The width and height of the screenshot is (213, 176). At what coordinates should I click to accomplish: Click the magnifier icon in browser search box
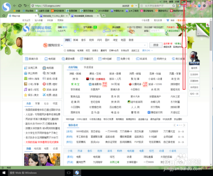(174, 6)
